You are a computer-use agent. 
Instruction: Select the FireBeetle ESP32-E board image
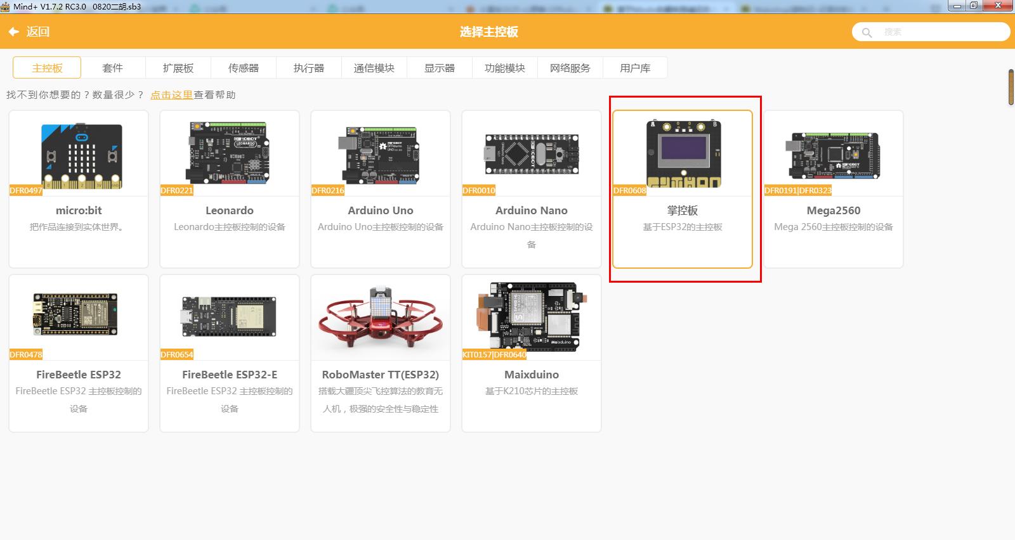click(229, 316)
